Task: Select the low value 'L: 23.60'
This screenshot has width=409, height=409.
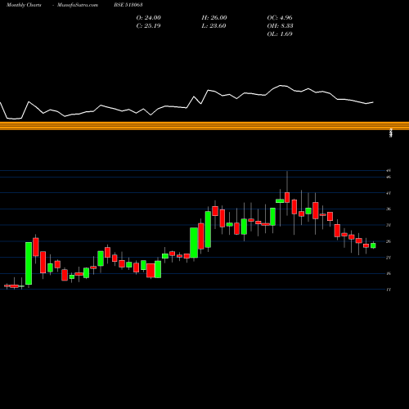Action: click(x=213, y=26)
